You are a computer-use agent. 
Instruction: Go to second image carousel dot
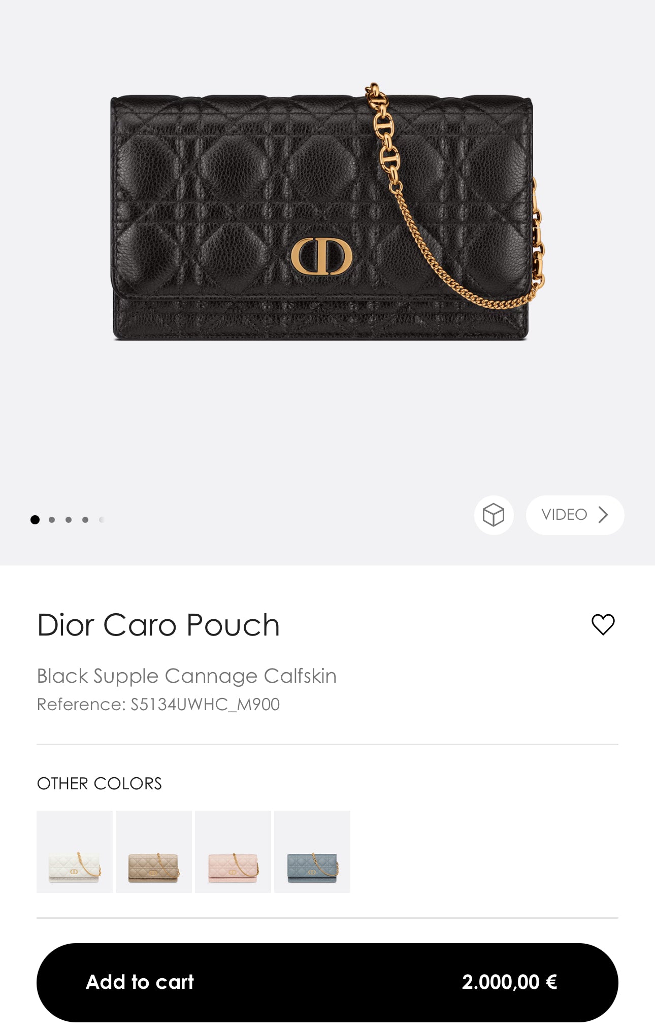[x=52, y=520]
